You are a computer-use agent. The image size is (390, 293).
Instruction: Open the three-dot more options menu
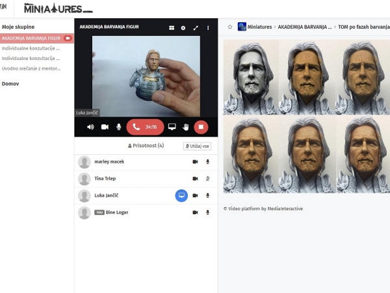click(208, 28)
